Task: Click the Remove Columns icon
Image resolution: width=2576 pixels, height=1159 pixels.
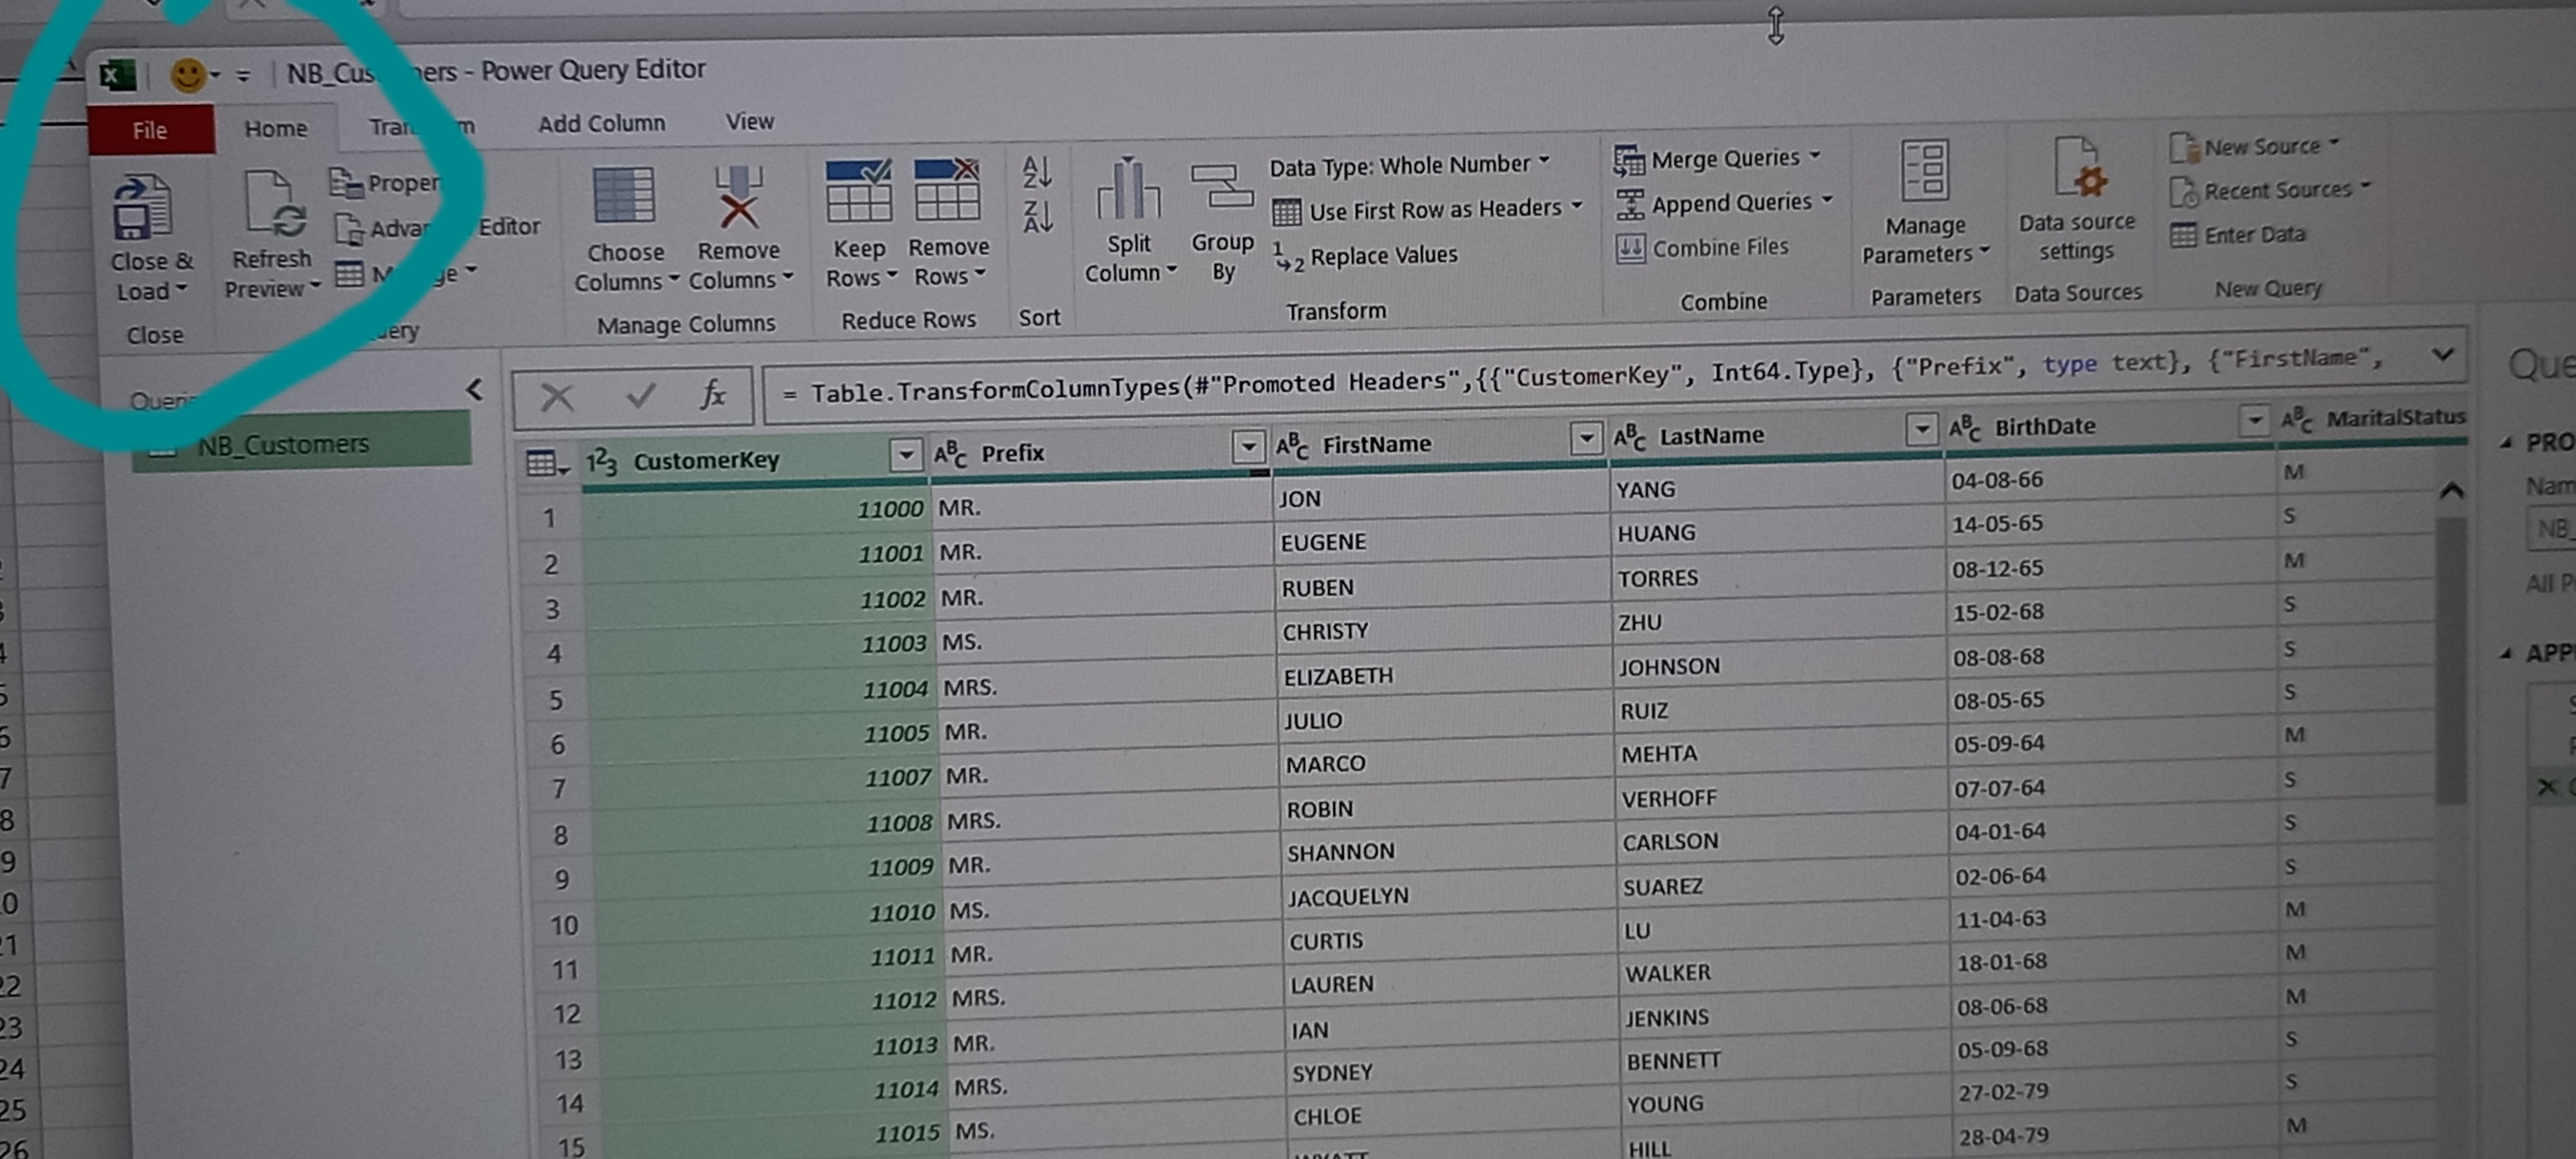Action: pos(738,198)
